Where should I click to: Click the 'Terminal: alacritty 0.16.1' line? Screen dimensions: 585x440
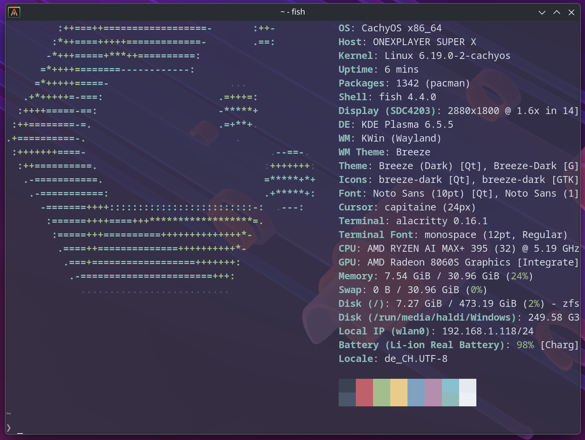413,221
